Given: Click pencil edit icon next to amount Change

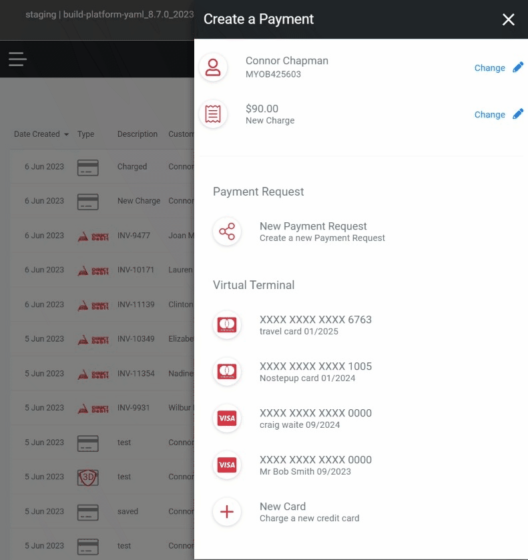Looking at the screenshot, I should point(518,114).
